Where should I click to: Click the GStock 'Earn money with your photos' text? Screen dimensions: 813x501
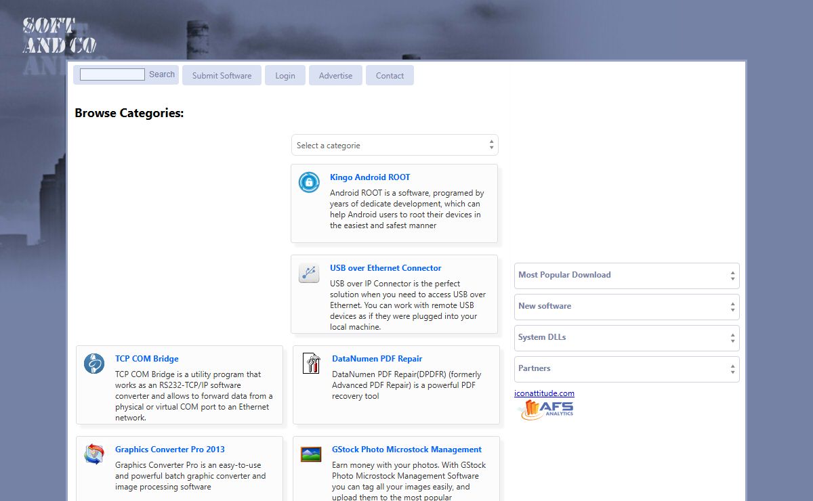click(x=409, y=481)
